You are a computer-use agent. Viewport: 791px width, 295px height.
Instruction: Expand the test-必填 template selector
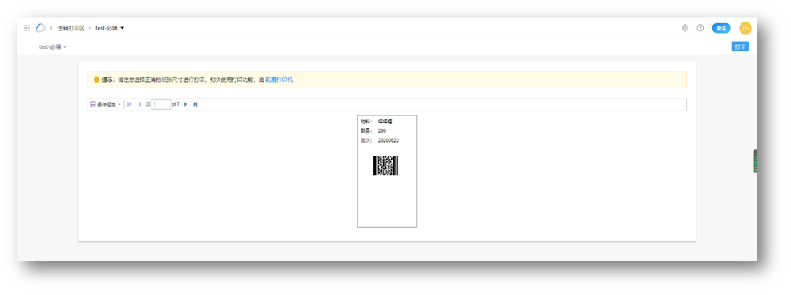click(53, 47)
